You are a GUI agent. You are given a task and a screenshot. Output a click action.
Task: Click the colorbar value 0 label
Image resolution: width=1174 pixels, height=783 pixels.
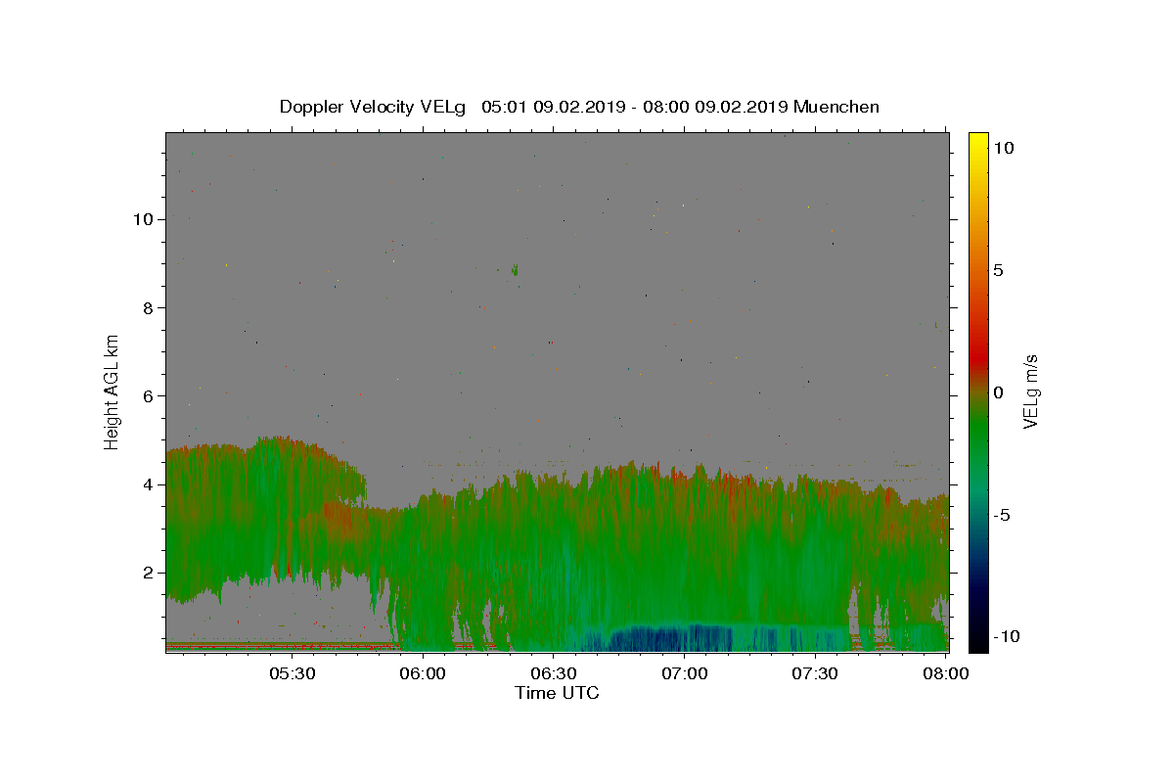(x=998, y=392)
